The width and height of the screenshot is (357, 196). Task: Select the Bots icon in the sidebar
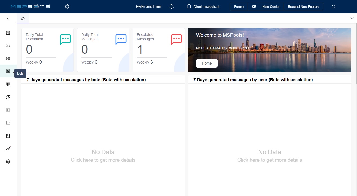tap(8, 71)
